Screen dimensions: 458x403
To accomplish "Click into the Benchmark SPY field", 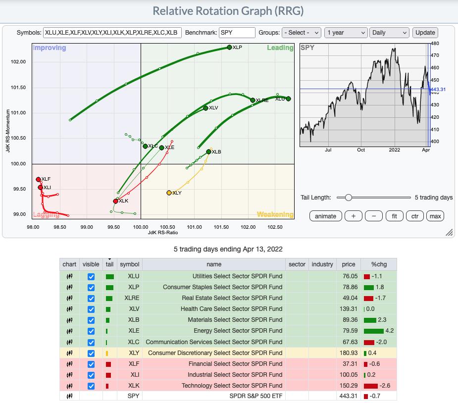I will pyautogui.click(x=237, y=33).
